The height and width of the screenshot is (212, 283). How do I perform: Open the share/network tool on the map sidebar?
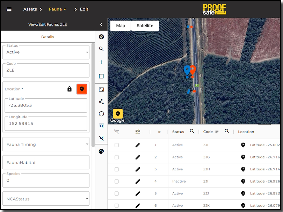point(101,102)
